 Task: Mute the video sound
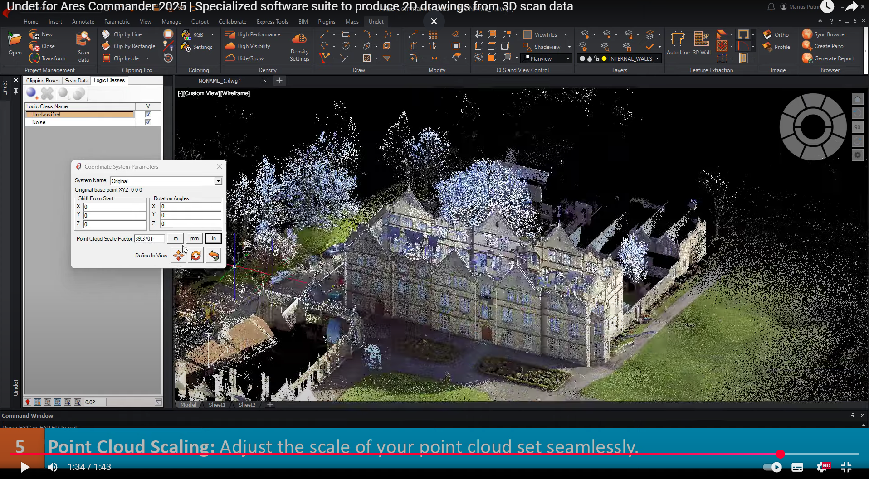pyautogui.click(x=53, y=467)
